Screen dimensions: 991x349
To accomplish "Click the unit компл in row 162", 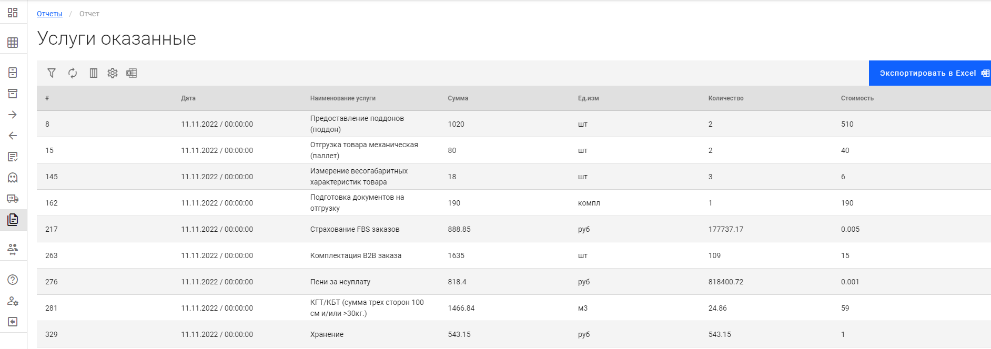I will (x=589, y=203).
